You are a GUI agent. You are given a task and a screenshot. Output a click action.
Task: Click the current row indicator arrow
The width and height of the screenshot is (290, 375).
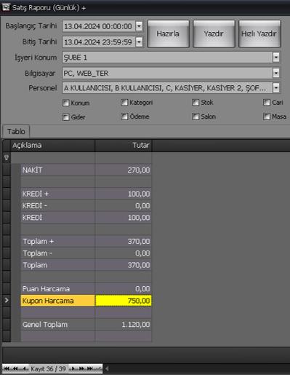coord(7,300)
